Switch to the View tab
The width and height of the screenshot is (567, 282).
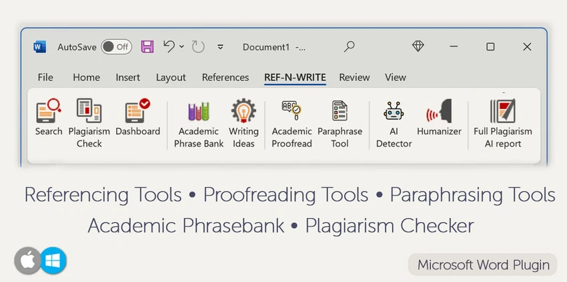tap(396, 78)
